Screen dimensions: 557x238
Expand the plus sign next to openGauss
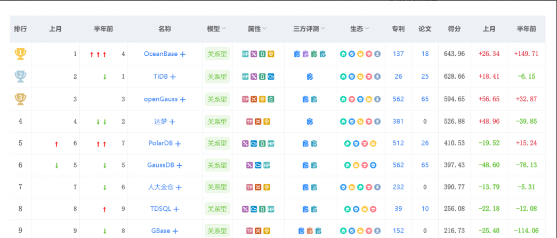(x=183, y=99)
